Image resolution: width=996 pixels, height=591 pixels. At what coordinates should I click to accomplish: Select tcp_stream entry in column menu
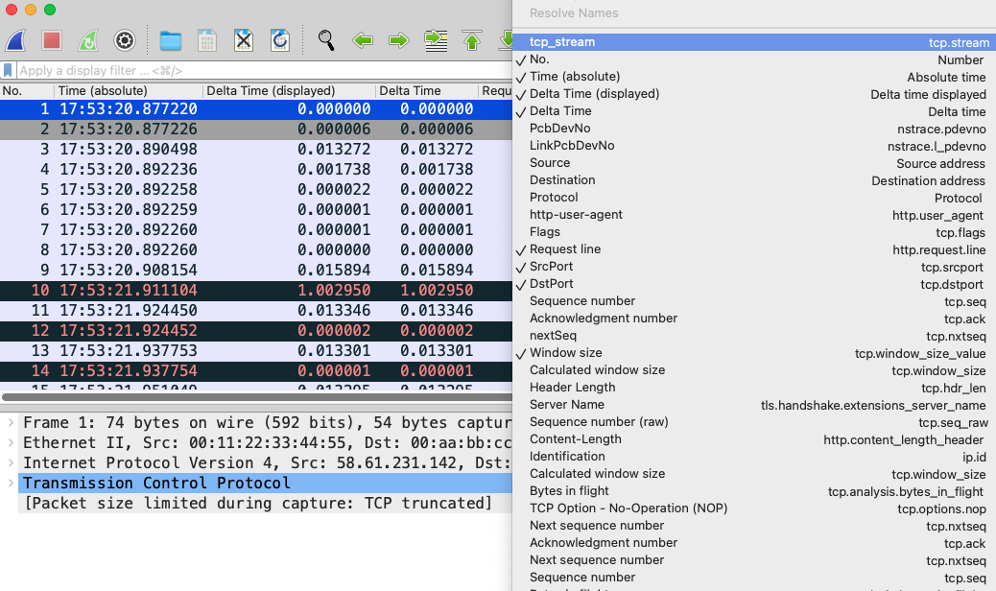coord(562,42)
